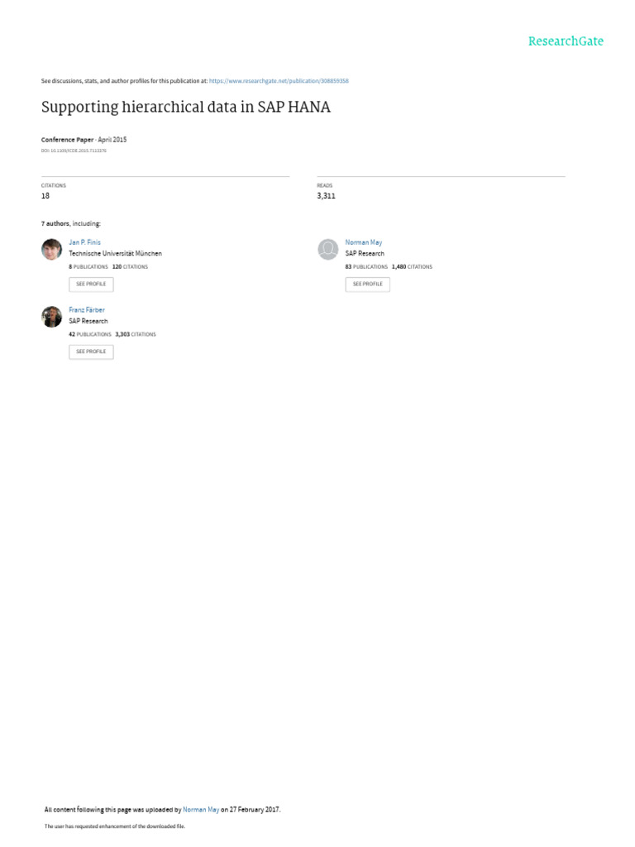Open Jan P. Finis author link
Viewport: 635px width, 847px height.
coord(85,242)
